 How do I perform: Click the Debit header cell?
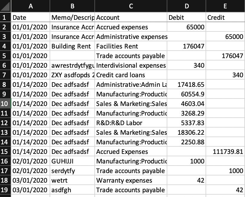click(x=186, y=17)
